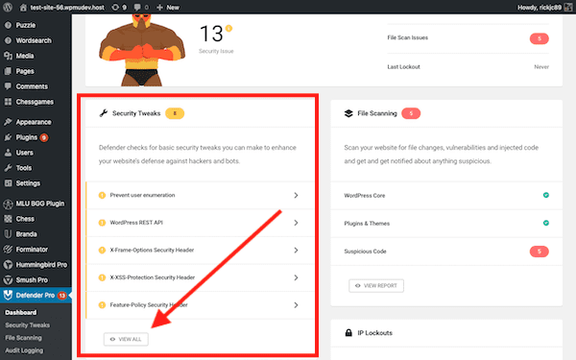576x360 pixels.
Task: Click the yellow Security Tweaks count badge
Action: tap(175, 113)
